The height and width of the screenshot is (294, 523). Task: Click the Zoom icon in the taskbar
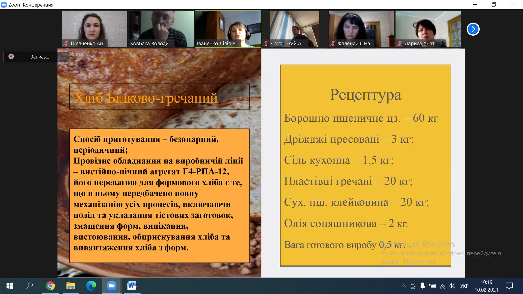[111, 286]
